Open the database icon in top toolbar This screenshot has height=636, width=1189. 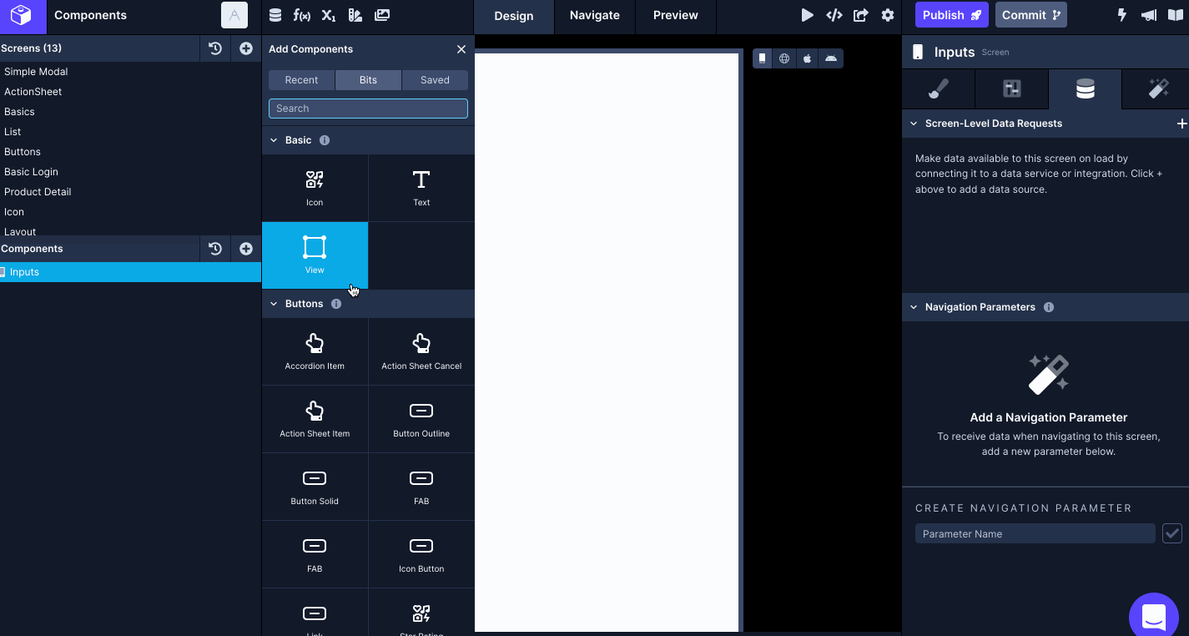coord(275,15)
